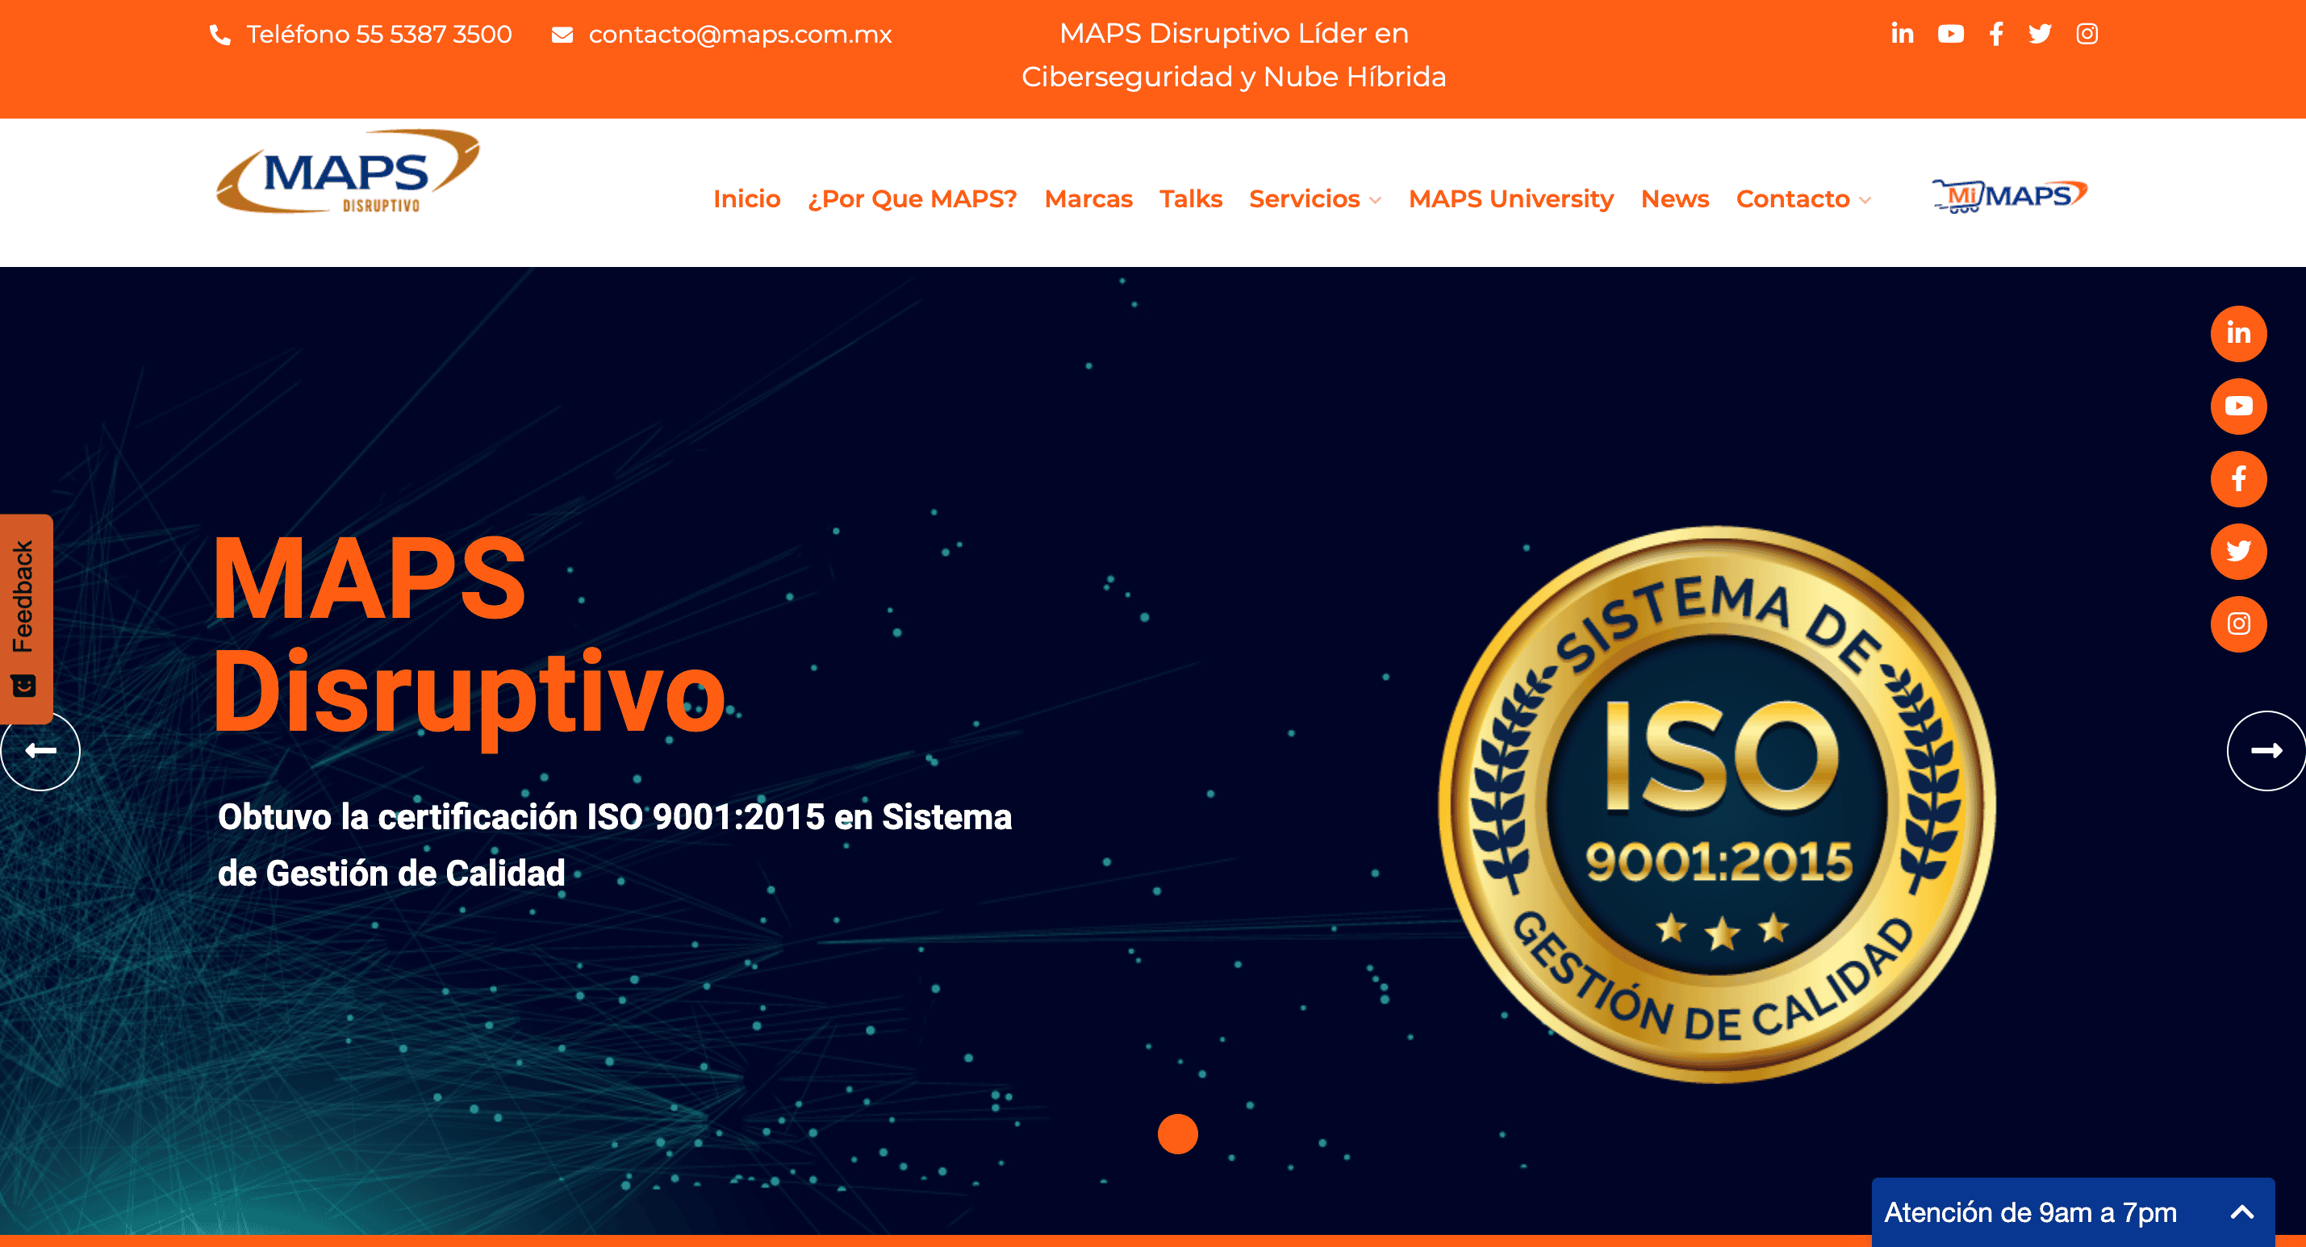Open LinkedIn icon in top orange bar
This screenshot has width=2306, height=1247.
tap(1903, 34)
